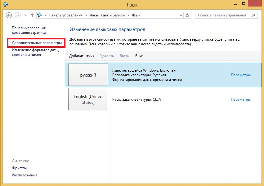Click "Вниз" to move language down

(x=139, y=56)
